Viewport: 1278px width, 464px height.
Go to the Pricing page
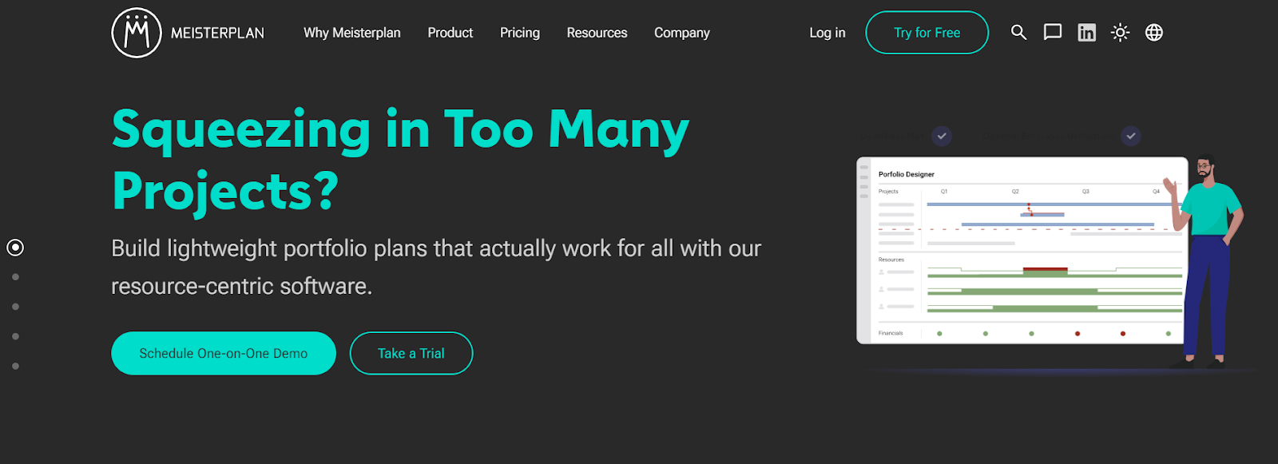tap(519, 33)
